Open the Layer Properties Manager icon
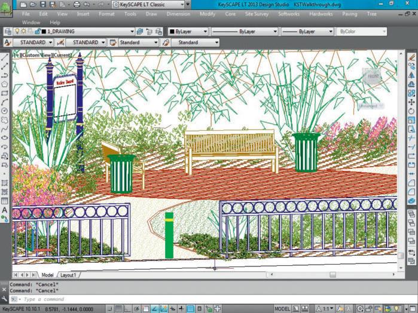The width and height of the screenshot is (418, 313). (x=8, y=32)
